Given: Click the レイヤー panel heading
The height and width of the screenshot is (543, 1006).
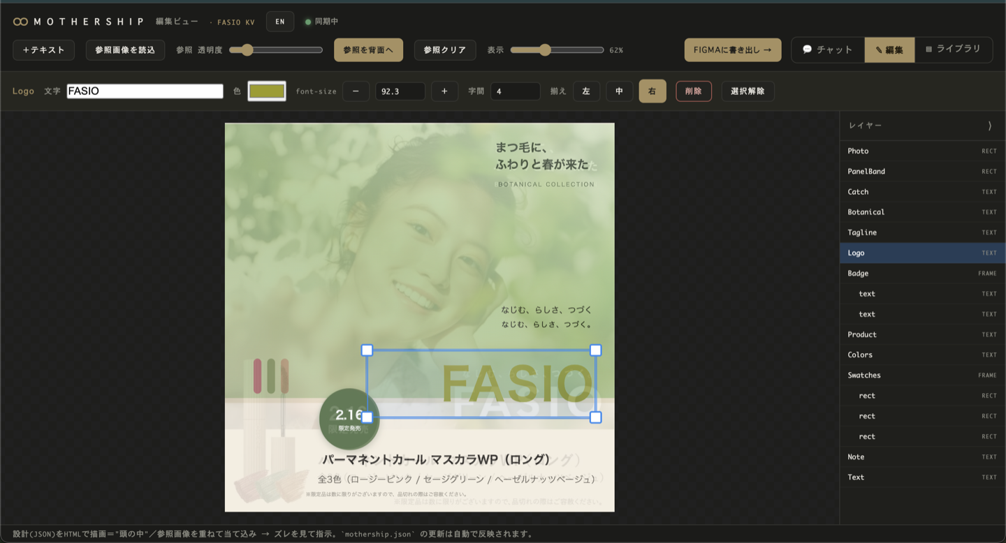Looking at the screenshot, I should [x=866, y=126].
